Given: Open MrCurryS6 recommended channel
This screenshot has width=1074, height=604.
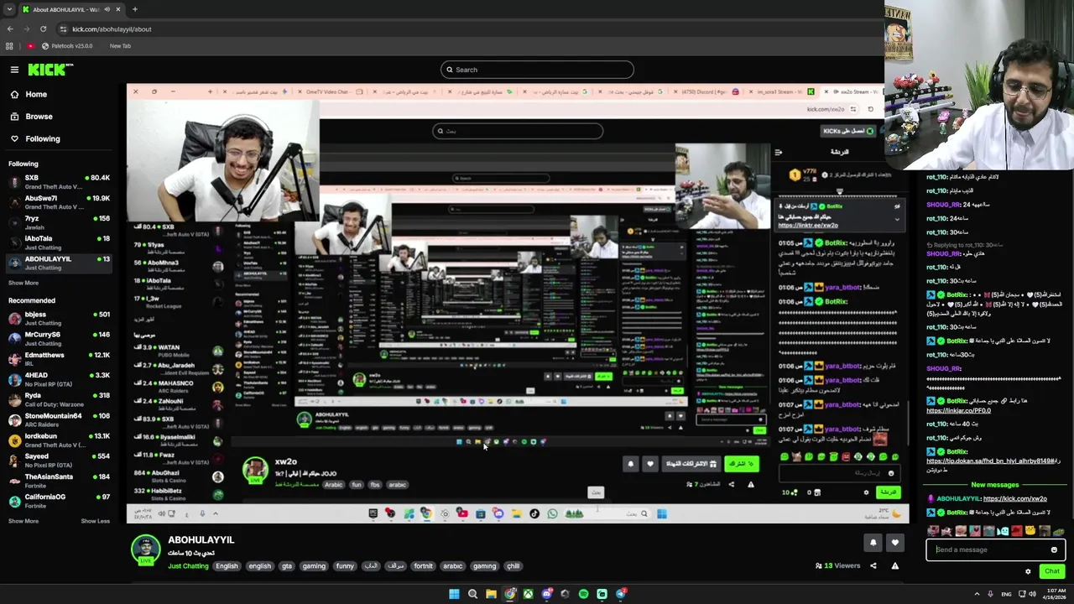Looking at the screenshot, I should (59, 338).
